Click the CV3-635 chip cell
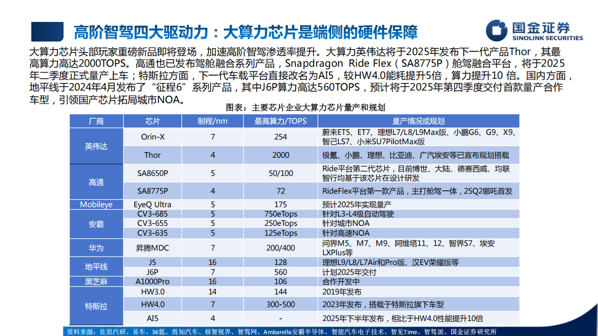 (x=152, y=233)
